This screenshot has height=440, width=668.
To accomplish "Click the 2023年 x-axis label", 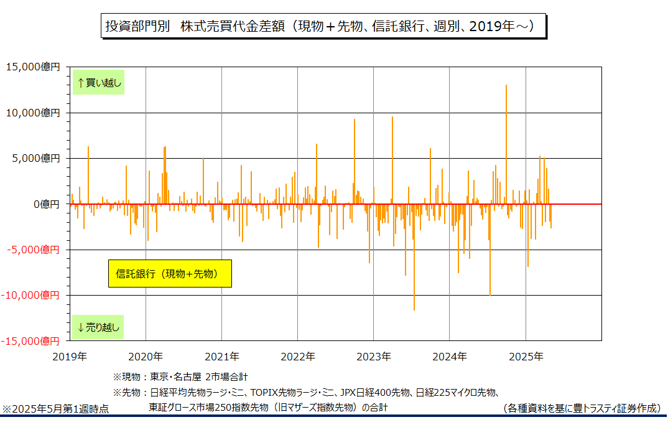I will (374, 357).
